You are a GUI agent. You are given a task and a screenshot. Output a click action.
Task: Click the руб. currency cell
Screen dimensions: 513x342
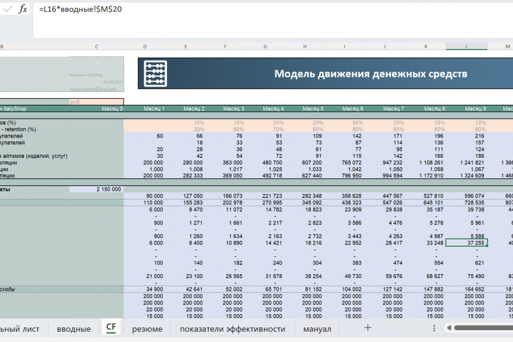[96, 102]
